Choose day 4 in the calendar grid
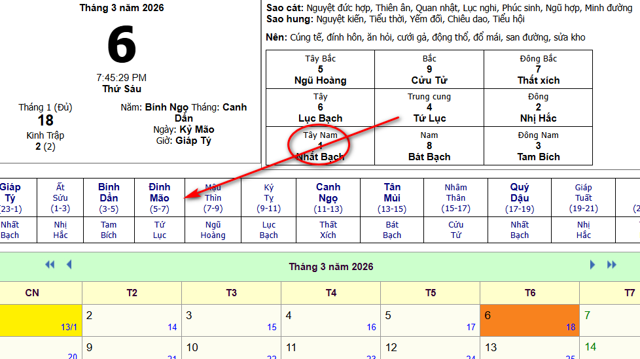This screenshot has width=640, height=359. click(x=330, y=320)
